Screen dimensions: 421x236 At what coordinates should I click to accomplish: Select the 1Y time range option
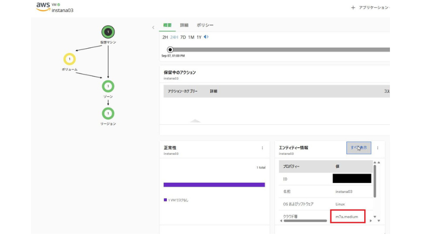point(199,37)
